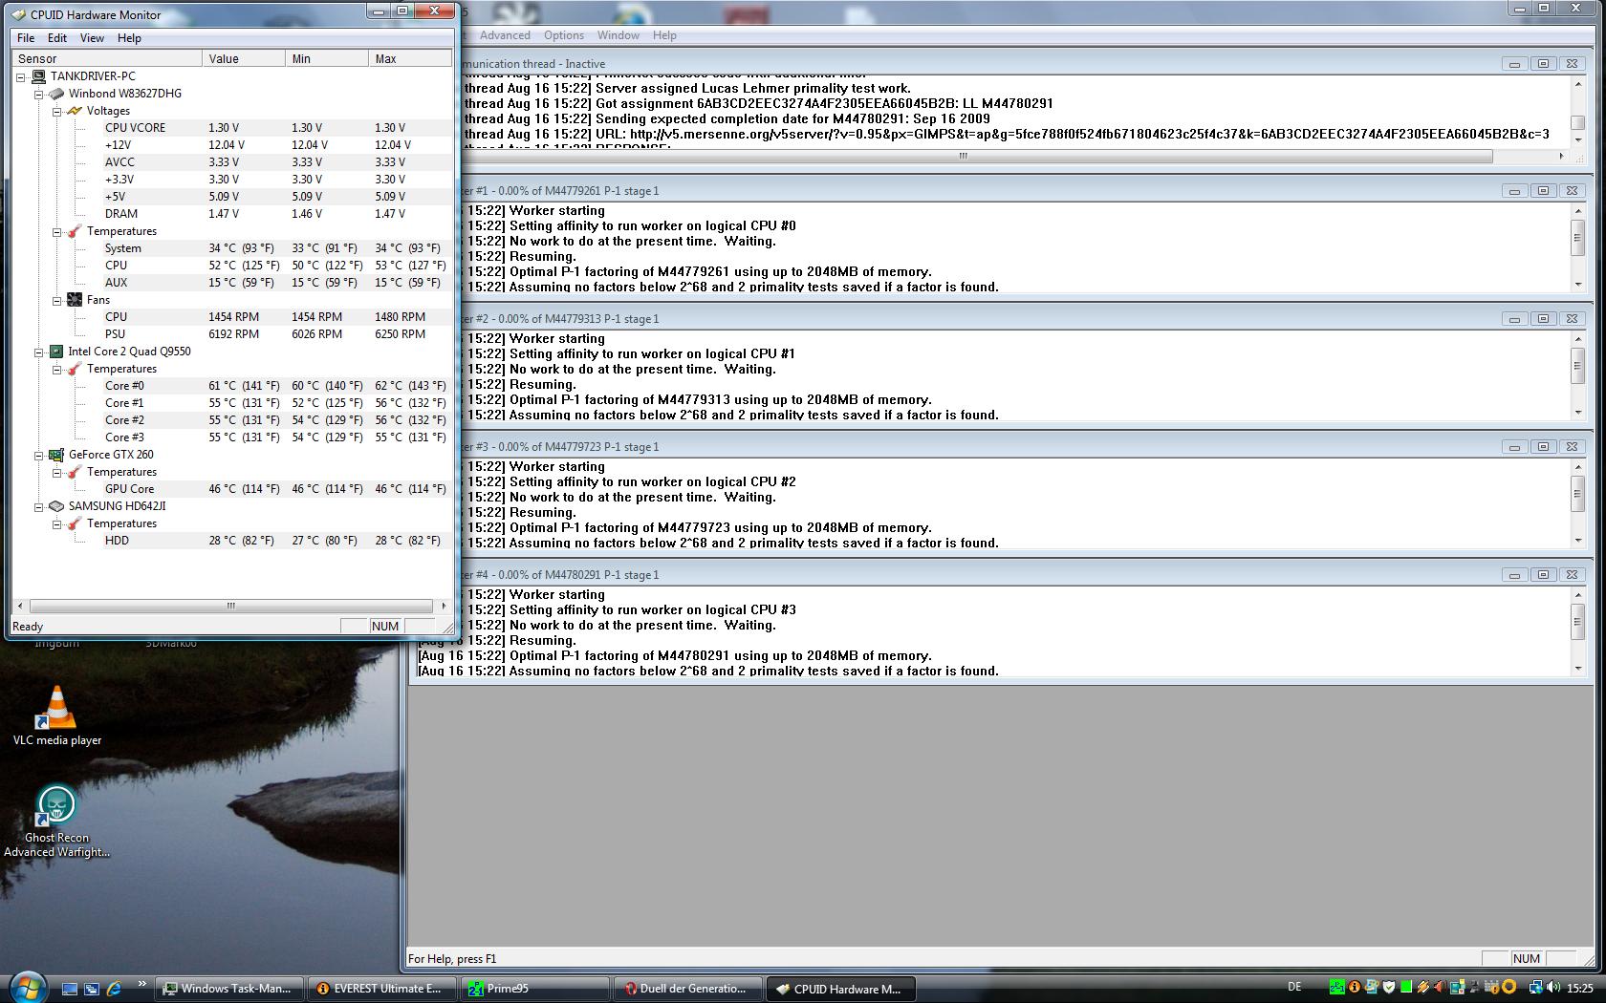Click the Voltages lightning icon
Screen dimensions: 1606x1003
click(x=75, y=111)
